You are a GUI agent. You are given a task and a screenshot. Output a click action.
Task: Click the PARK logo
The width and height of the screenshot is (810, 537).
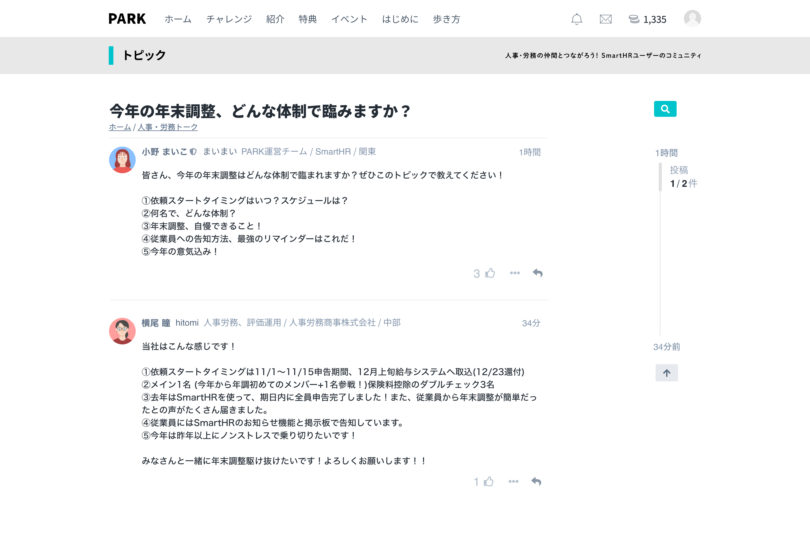127,19
